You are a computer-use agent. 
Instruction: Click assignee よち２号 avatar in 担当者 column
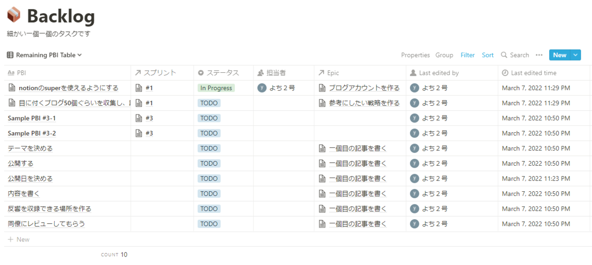coord(262,88)
